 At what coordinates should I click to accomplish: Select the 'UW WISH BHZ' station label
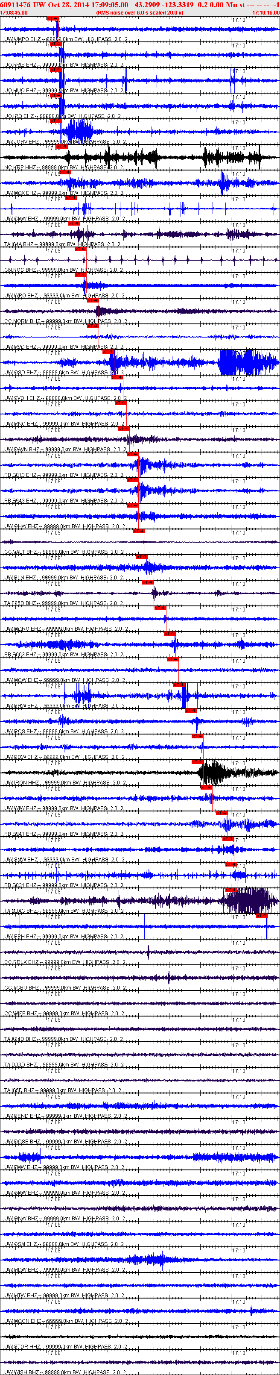[x=22, y=1372]
